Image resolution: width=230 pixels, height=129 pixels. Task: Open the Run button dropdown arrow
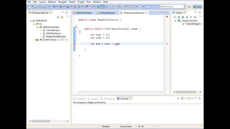[64, 6]
